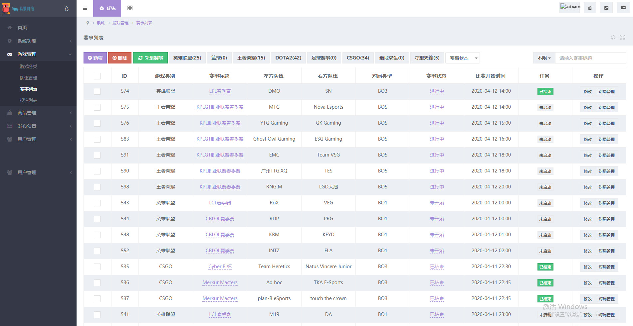Check the box for match ID 574

97,91
